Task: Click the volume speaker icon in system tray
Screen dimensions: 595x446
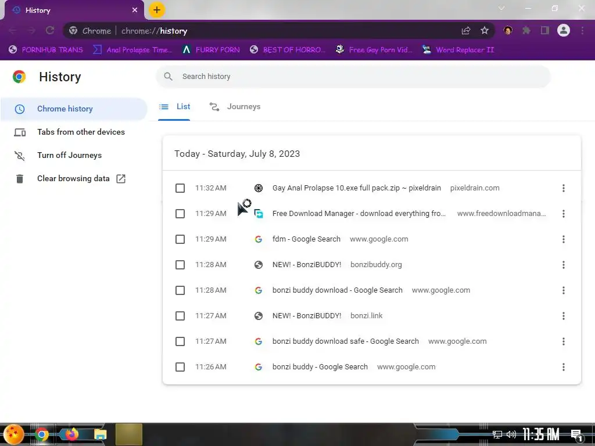Action: (x=511, y=434)
